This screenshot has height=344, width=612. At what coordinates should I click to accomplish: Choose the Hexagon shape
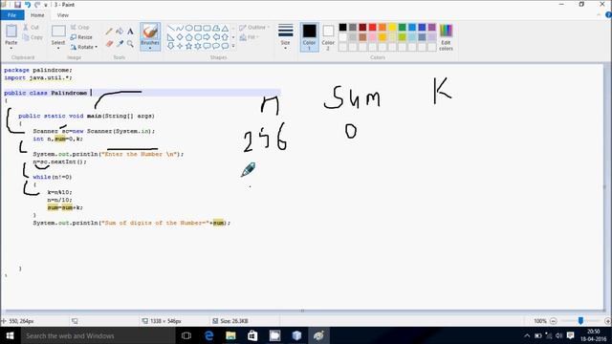click(198, 37)
